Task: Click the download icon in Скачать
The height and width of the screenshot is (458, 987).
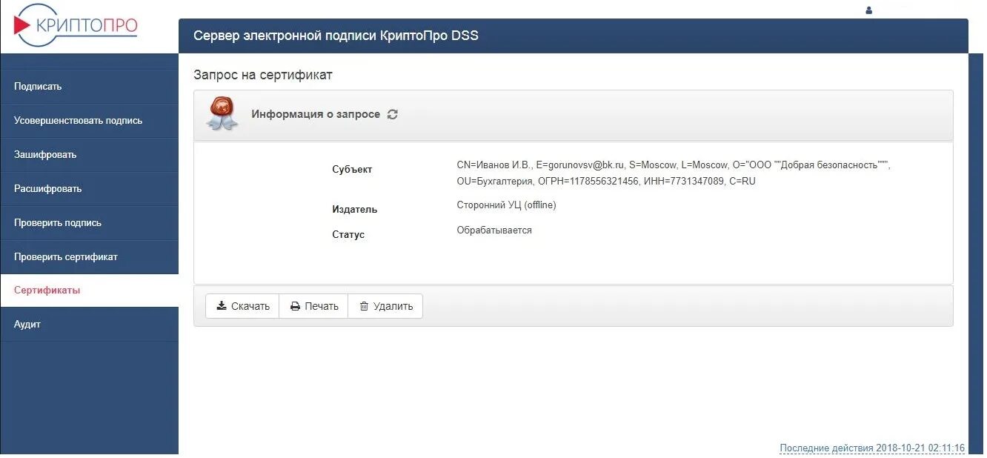Action: (221, 306)
